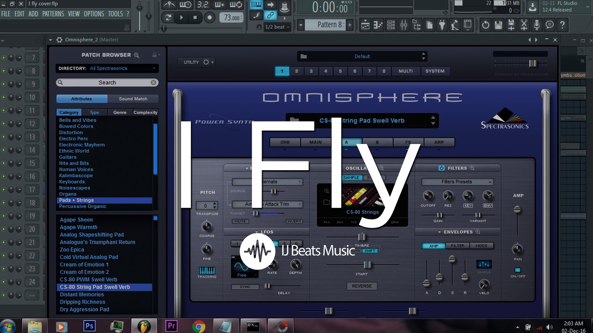Screen dimensions: 593x333
Task: Click the tempo tapper icon
Action: (x=455, y=25)
